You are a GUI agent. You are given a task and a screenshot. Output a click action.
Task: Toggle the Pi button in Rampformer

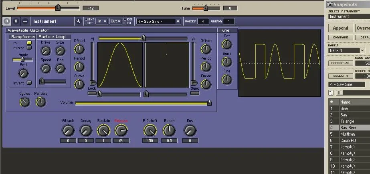click(29, 43)
